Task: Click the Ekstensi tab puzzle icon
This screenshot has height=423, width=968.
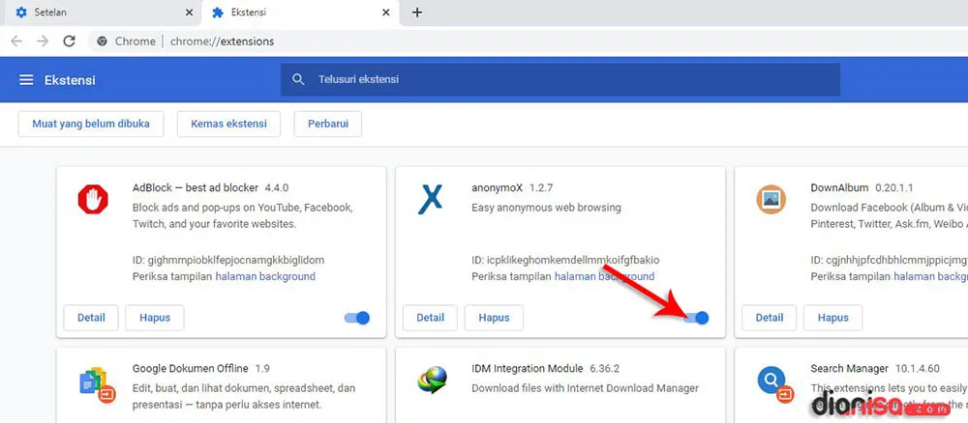Action: pos(217,13)
